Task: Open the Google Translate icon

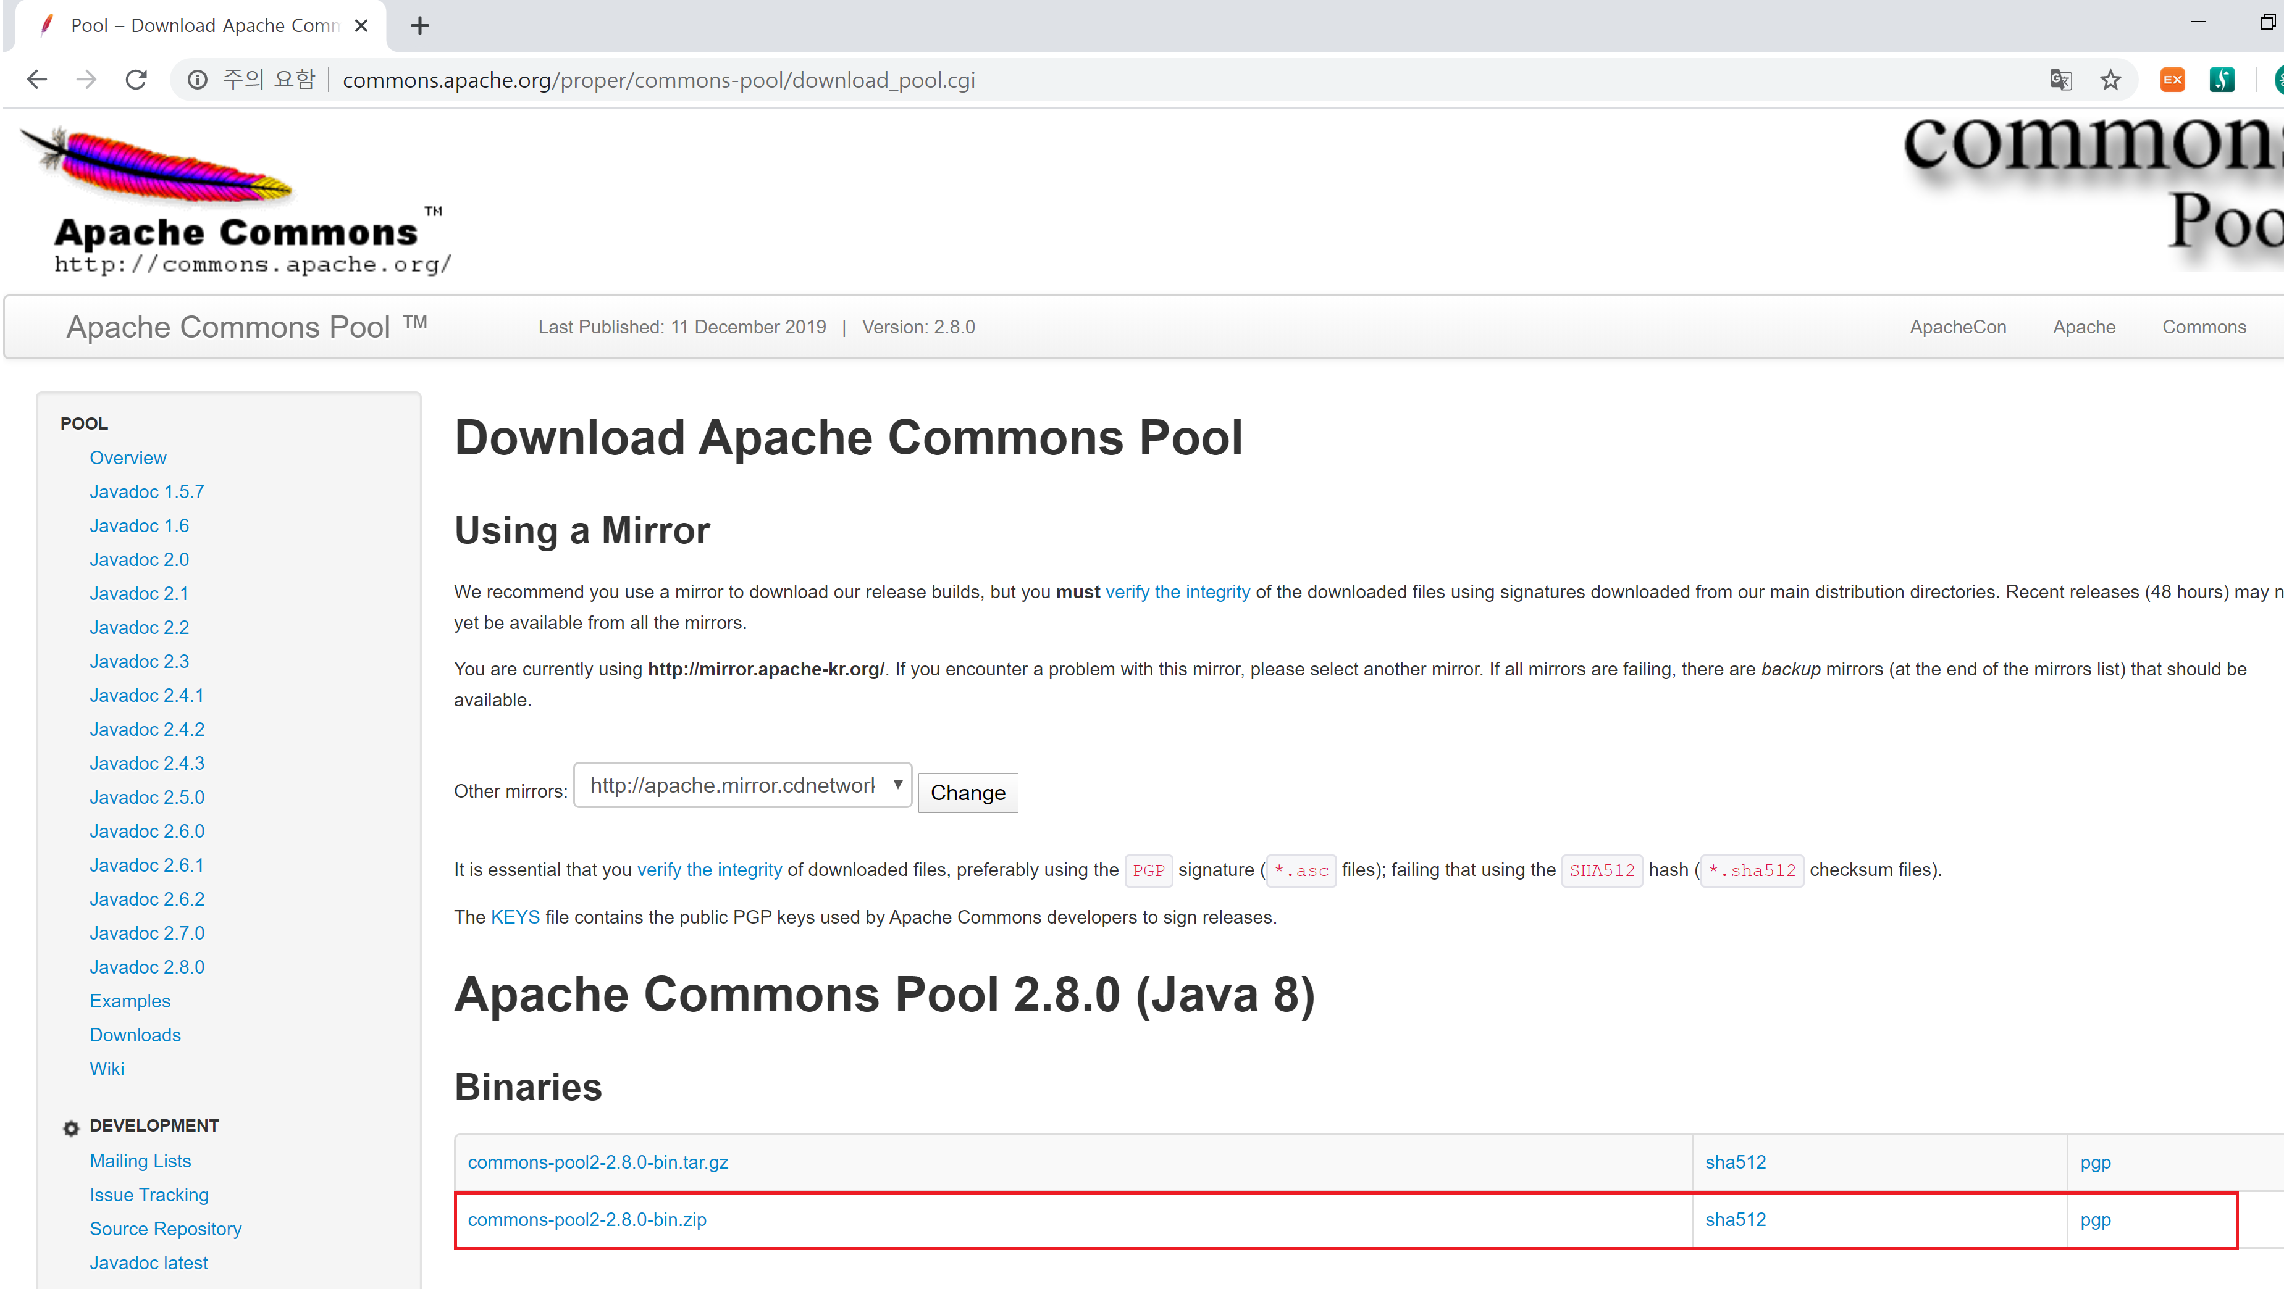Action: tap(2060, 80)
